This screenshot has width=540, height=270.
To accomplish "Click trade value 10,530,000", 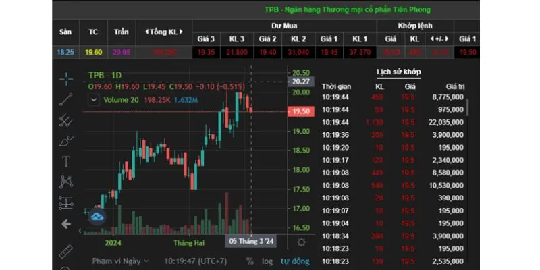I will coord(446,186).
